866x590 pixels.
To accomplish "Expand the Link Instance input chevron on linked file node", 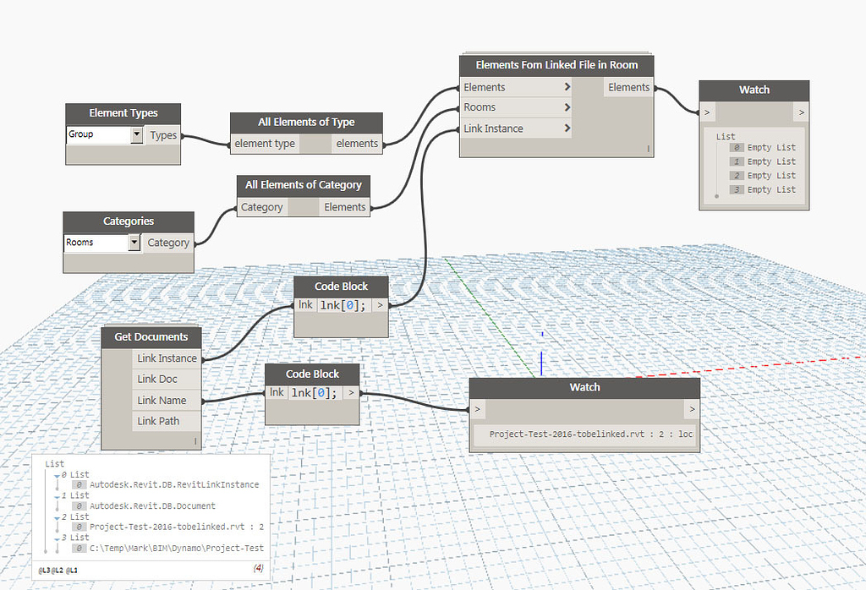I will (567, 128).
